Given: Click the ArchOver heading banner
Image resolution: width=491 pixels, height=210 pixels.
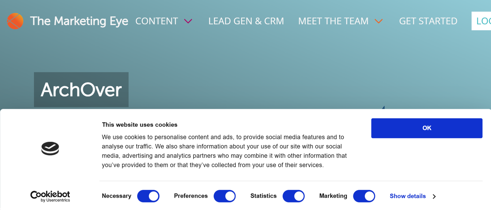Looking at the screenshot, I should click(81, 90).
